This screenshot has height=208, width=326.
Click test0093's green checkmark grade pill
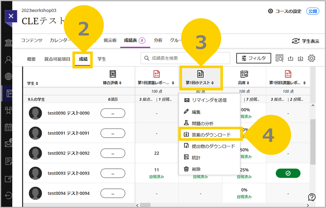pos(288,173)
